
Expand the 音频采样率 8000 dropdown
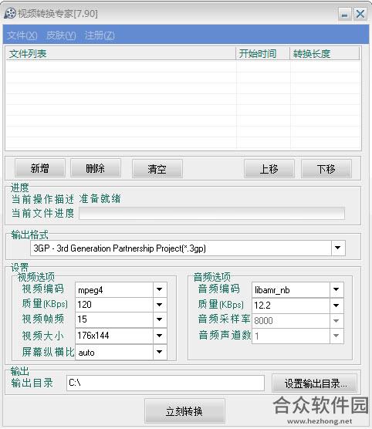(336, 320)
